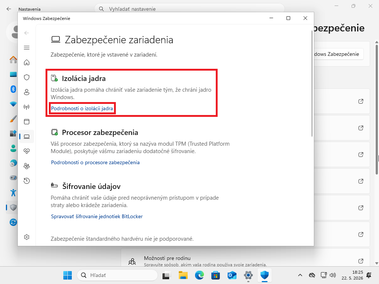Click the Nastavenia window vertical scrollbar thumb

pyautogui.click(x=376, y=109)
